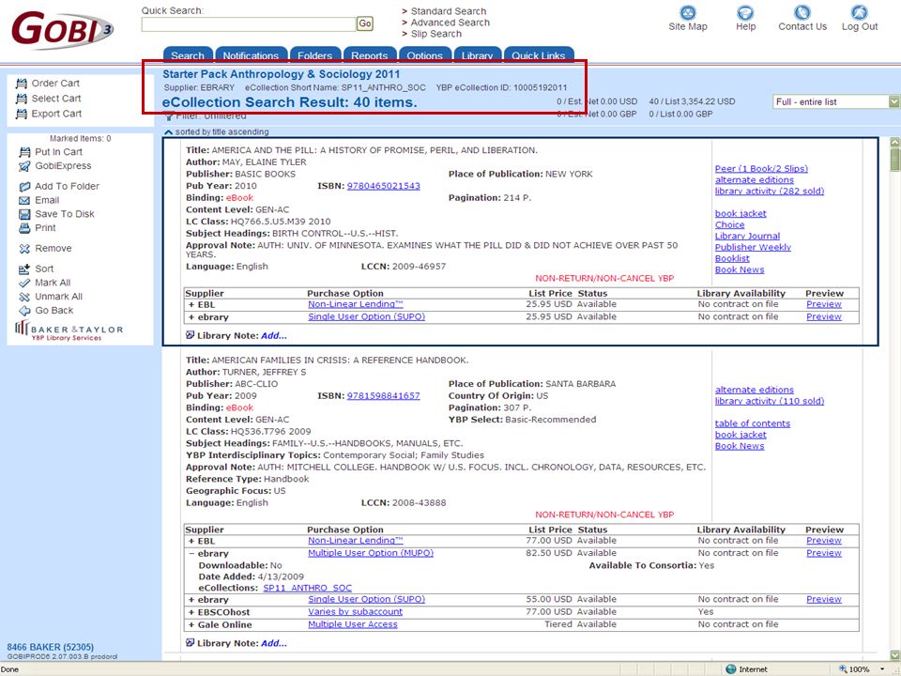Click the zoom magnifier icon in the status bar
The height and width of the screenshot is (676, 901).
coord(843,669)
